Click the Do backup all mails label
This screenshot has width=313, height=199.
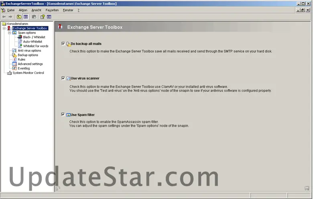(86, 43)
